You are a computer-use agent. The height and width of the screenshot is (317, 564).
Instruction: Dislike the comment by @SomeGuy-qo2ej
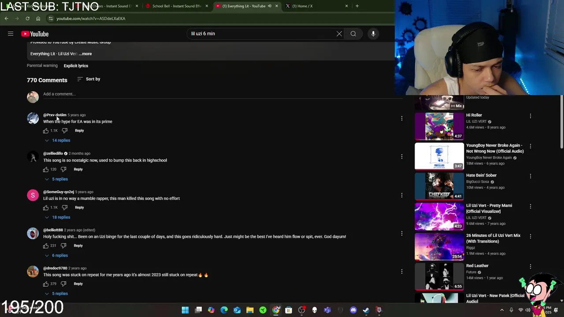click(x=65, y=207)
